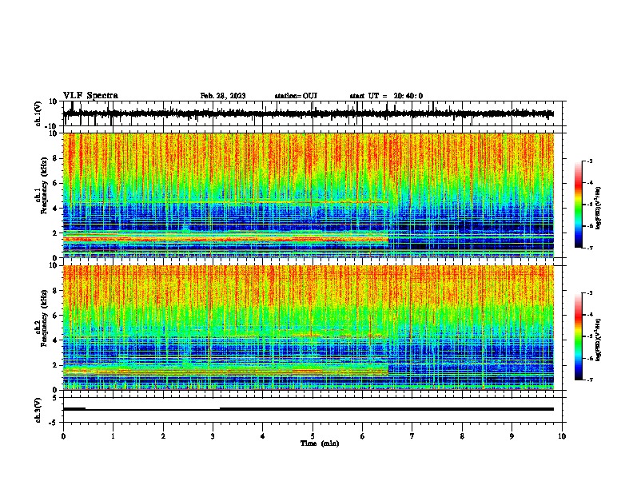Click time axis tick label "3"
This screenshot has width=633, height=489.
(x=213, y=436)
